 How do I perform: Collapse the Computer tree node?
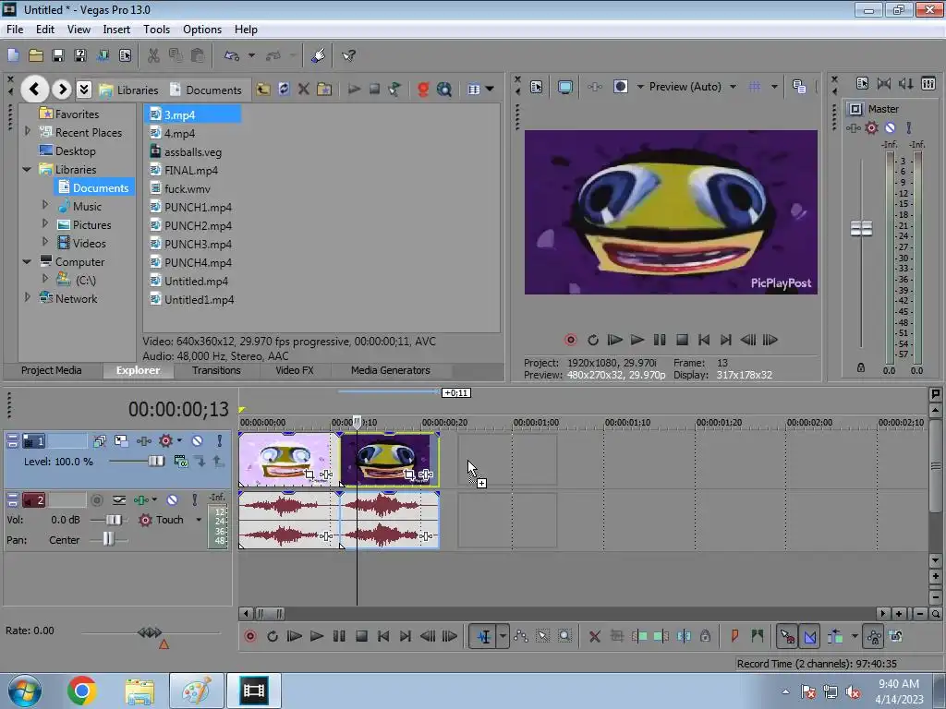pos(27,261)
